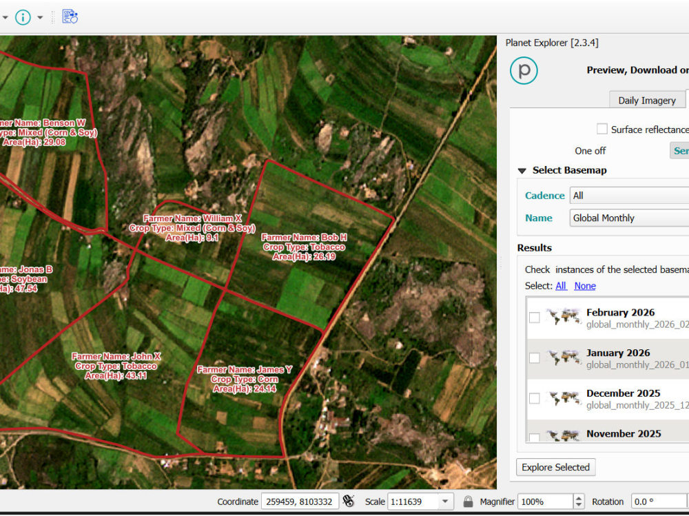Click the Magnifier stepper arrows
Image resolution: width=689 pixels, height=516 pixels.
[579, 502]
